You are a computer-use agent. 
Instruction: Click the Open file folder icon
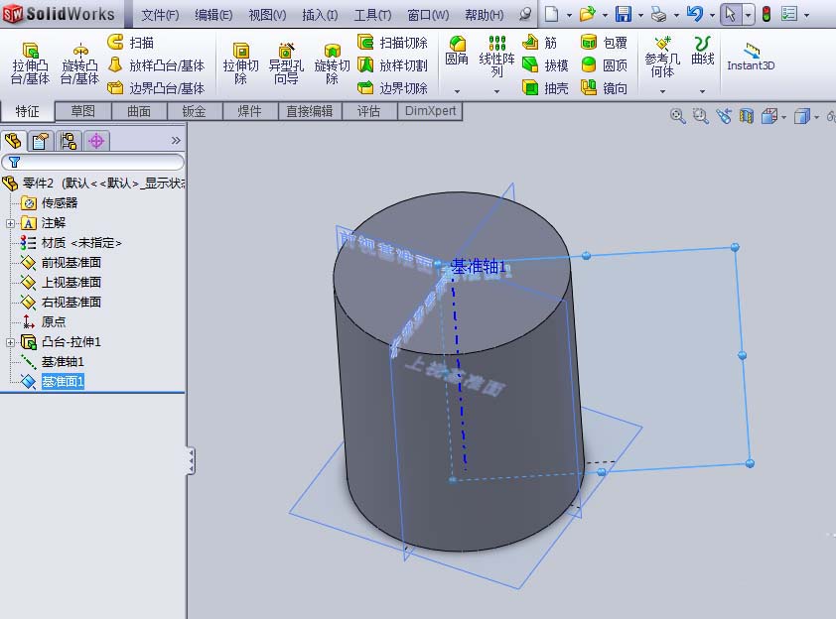(x=587, y=14)
